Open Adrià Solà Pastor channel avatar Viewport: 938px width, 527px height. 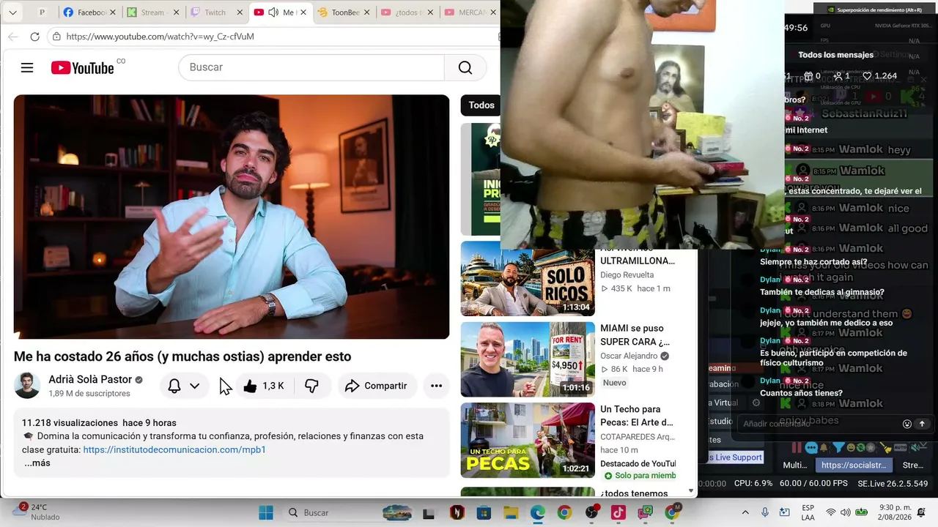pos(27,386)
